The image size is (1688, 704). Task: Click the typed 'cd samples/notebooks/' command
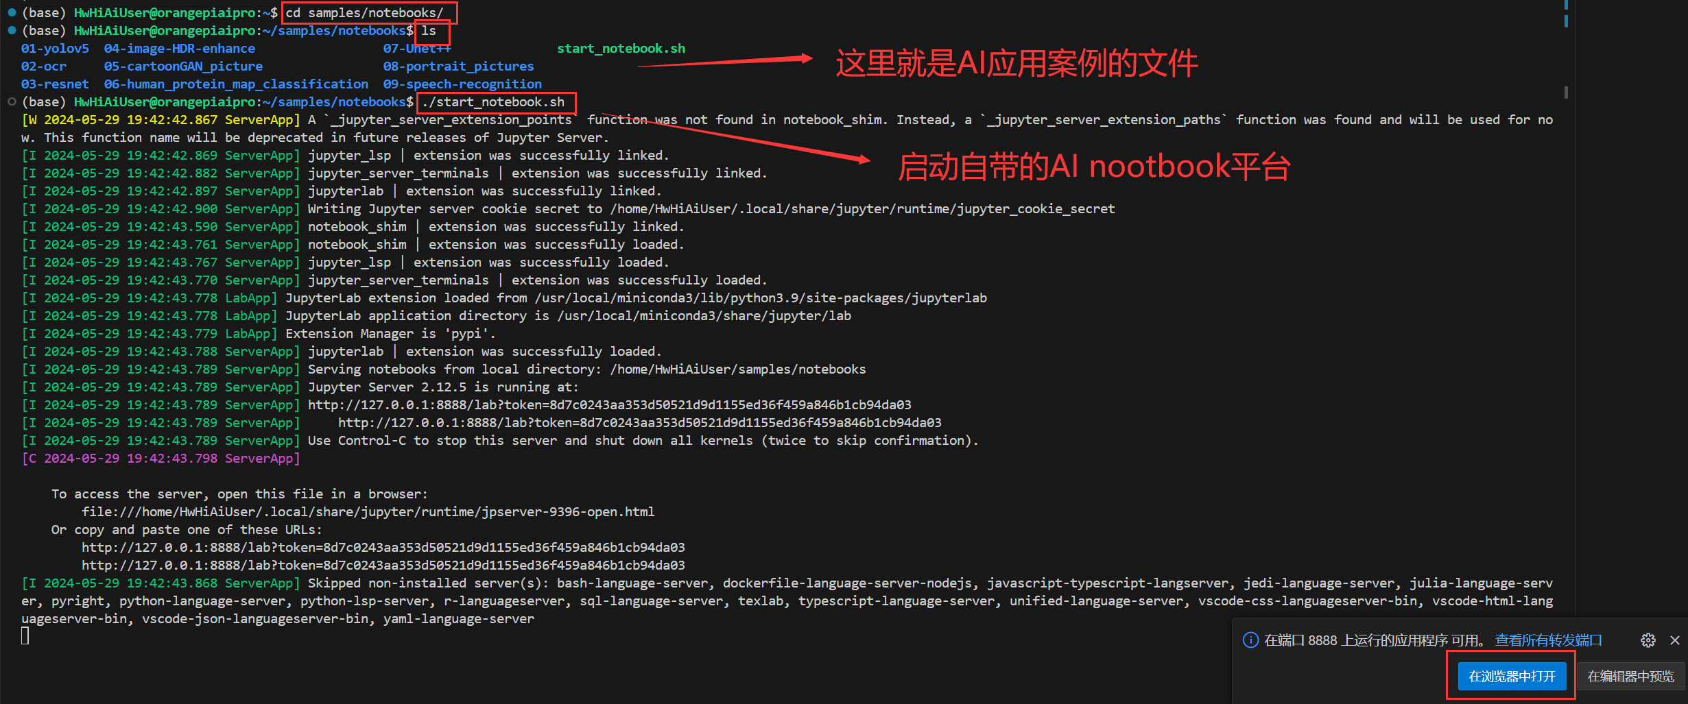[364, 13]
